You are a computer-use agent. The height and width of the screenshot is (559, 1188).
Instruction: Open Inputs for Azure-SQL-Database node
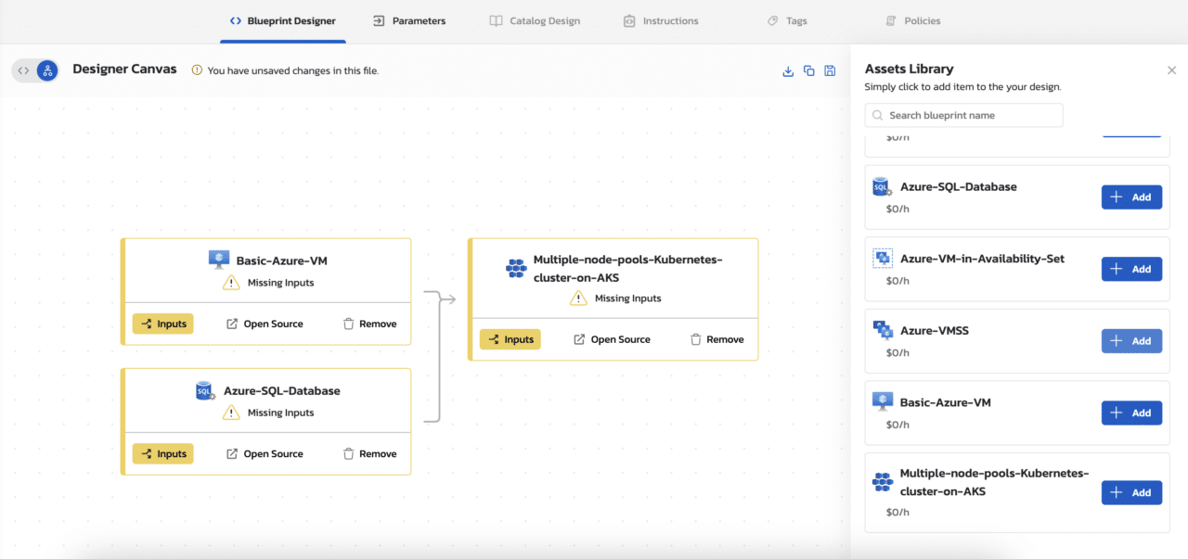coord(163,453)
